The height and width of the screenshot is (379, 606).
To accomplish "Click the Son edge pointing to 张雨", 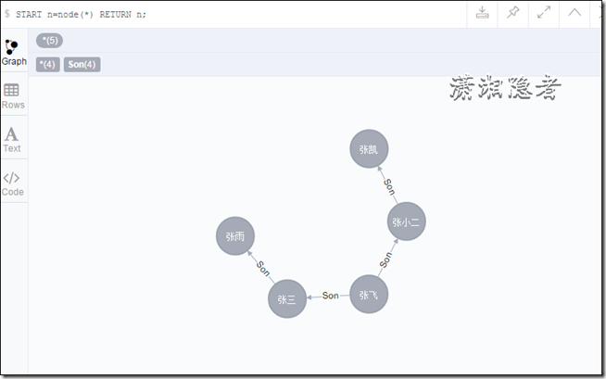I will pos(263,268).
